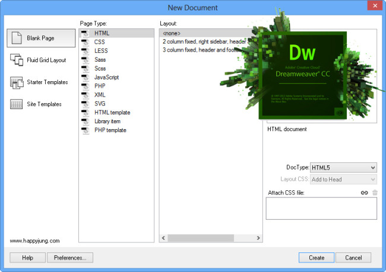Open the DocType HTML5 dropdown
Image resolution: width=386 pixels, height=272 pixels.
coord(343,168)
